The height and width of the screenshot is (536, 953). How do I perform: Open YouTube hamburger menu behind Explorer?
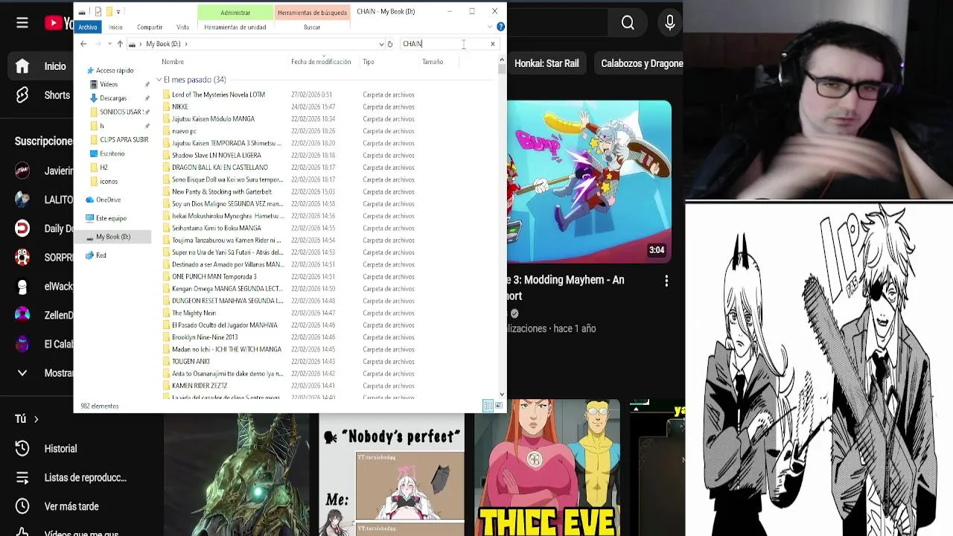(x=22, y=23)
